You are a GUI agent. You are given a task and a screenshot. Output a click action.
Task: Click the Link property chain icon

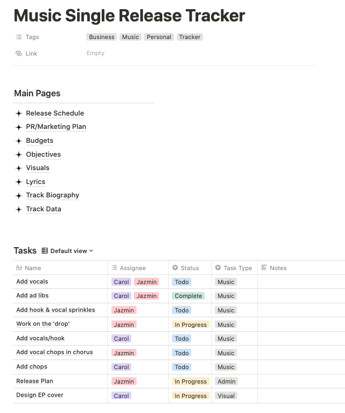click(19, 53)
